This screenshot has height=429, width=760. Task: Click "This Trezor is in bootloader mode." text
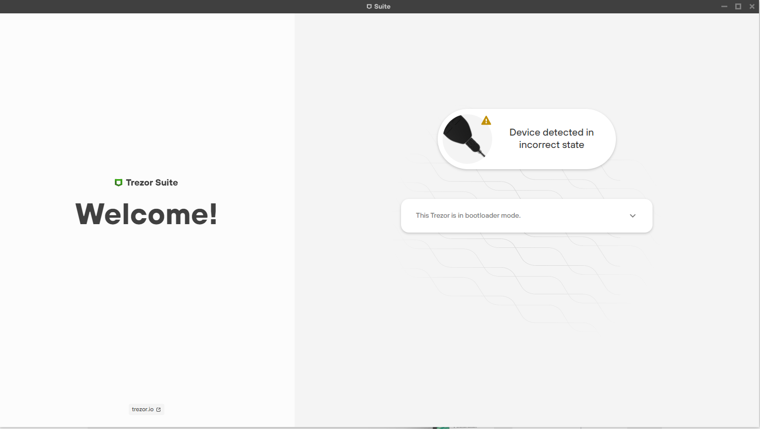click(468, 216)
